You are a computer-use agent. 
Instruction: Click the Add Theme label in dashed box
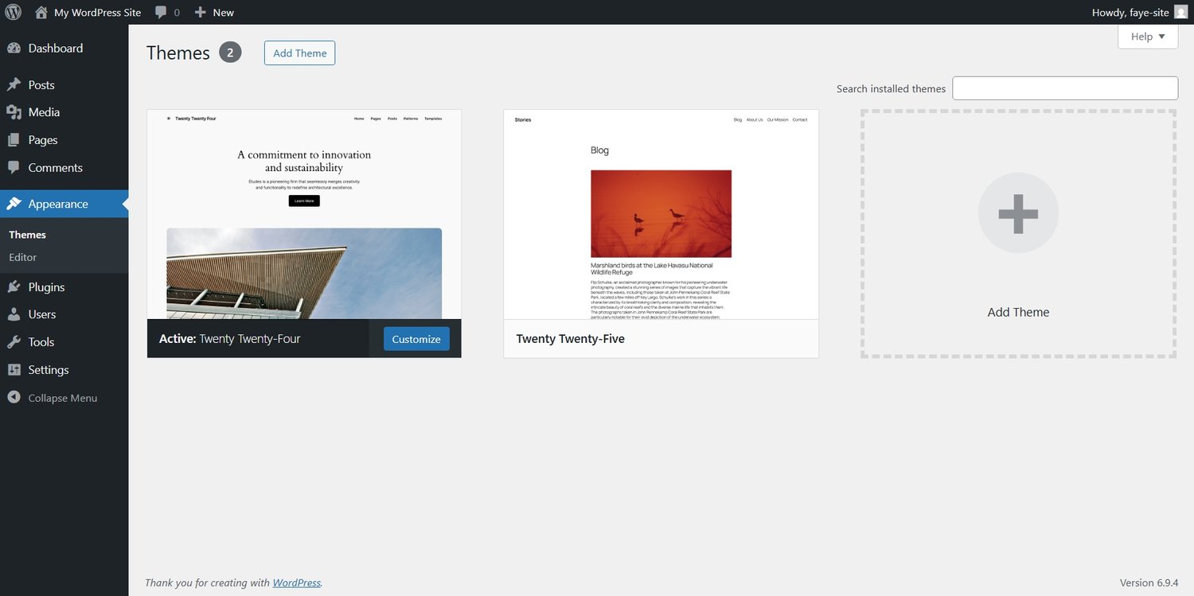tap(1018, 312)
